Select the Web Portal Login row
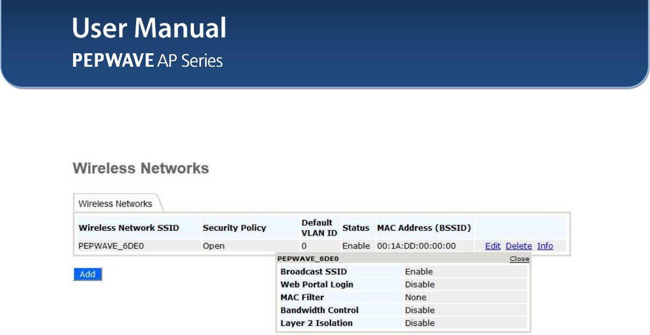Image resolution: width=650 pixels, height=335 pixels. coord(403,284)
